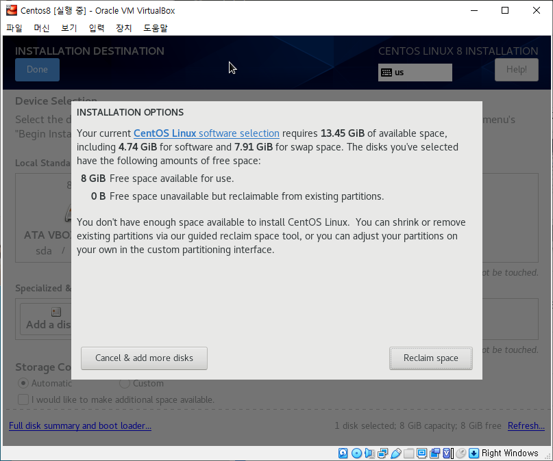Click the INSTALLATION OPTIONS dialog title
553x461 pixels.
(x=130, y=112)
